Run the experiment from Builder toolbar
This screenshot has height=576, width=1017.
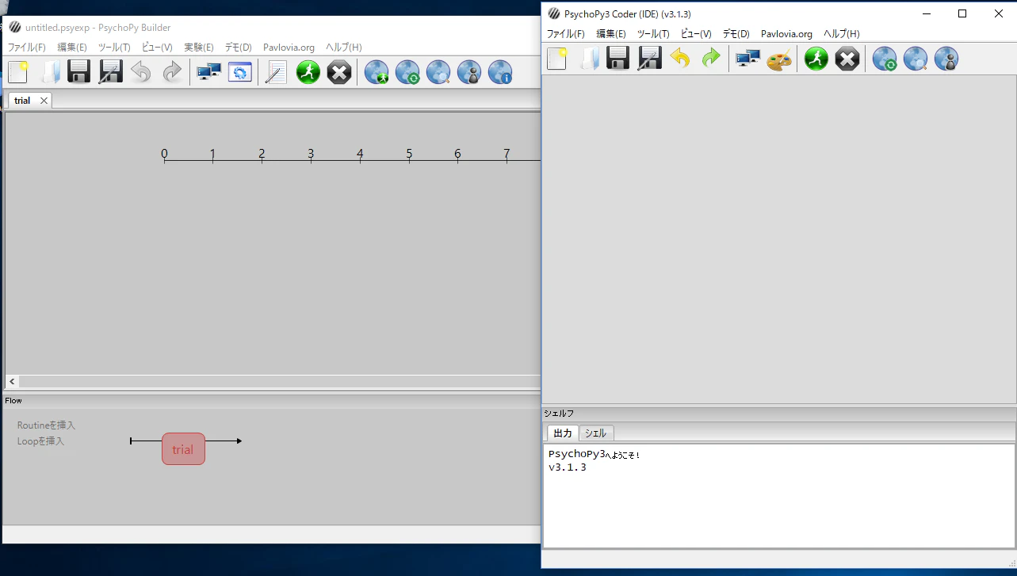pyautogui.click(x=308, y=72)
